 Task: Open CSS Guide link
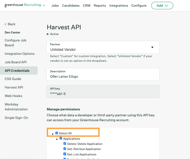(13, 79)
